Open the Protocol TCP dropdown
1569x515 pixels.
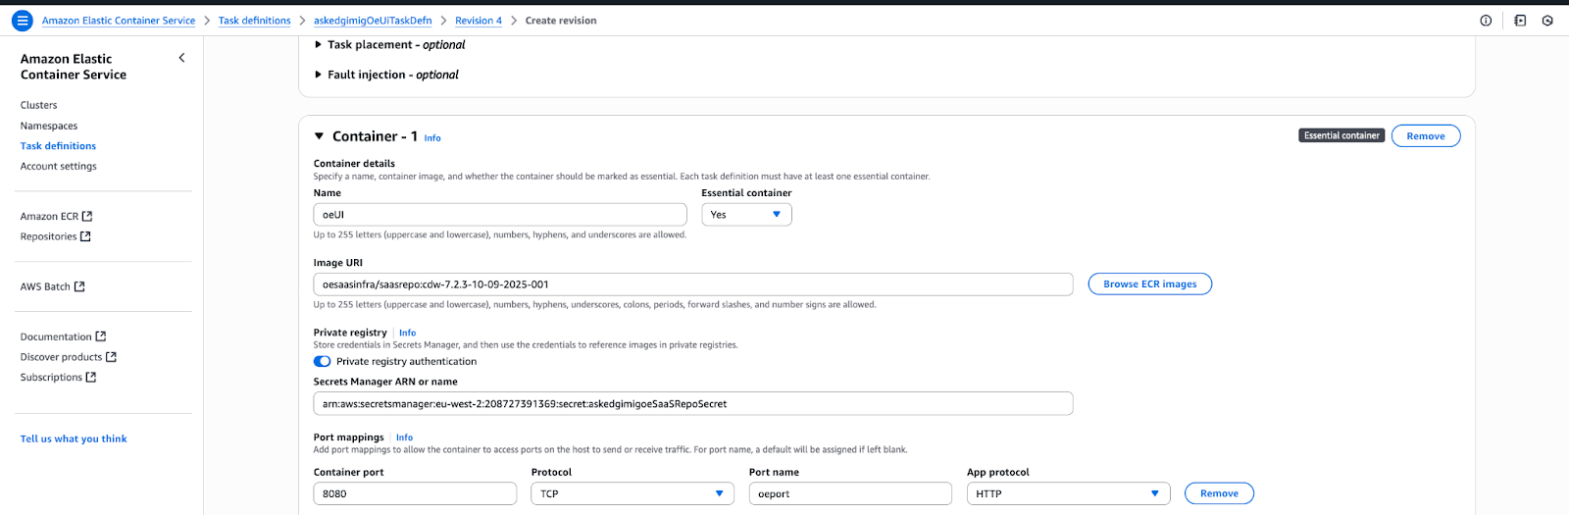[633, 493]
